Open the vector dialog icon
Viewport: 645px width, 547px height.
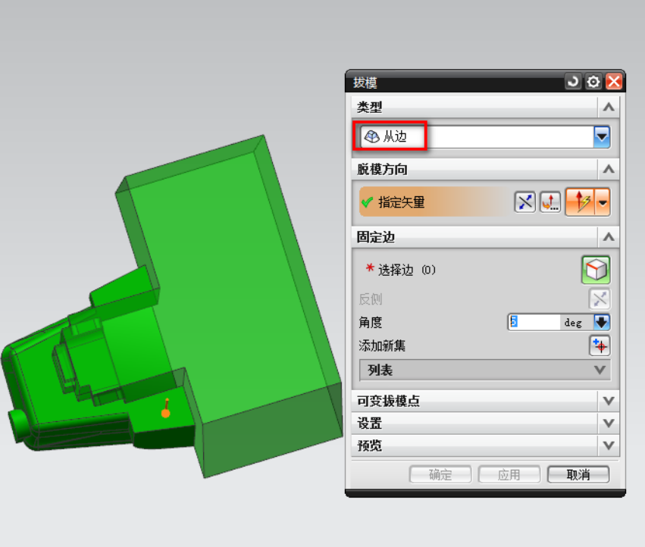[x=550, y=202]
